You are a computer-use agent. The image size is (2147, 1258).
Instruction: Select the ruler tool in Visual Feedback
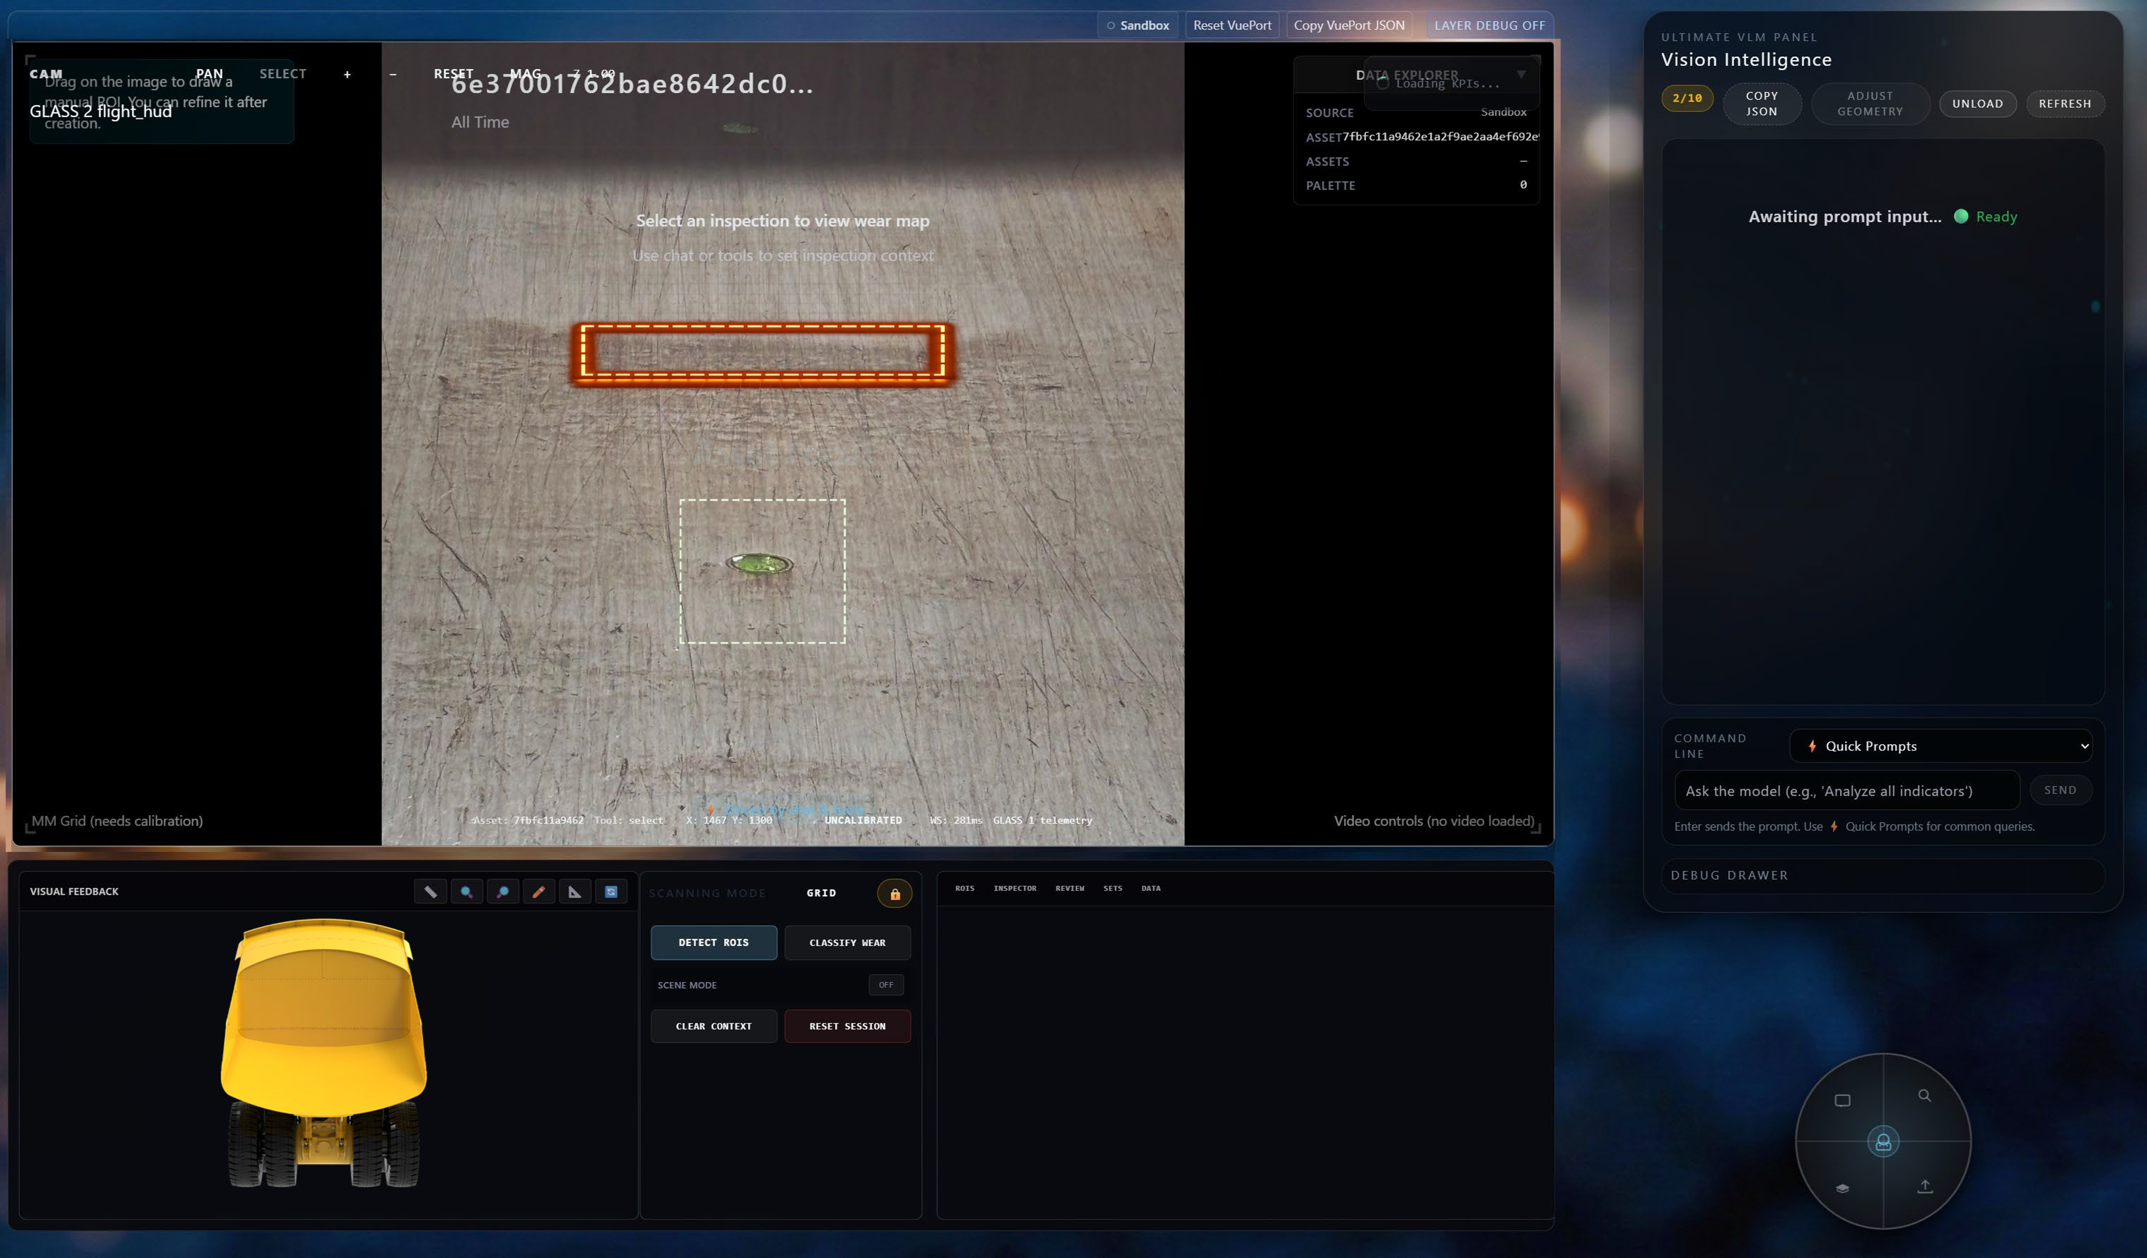click(x=430, y=891)
